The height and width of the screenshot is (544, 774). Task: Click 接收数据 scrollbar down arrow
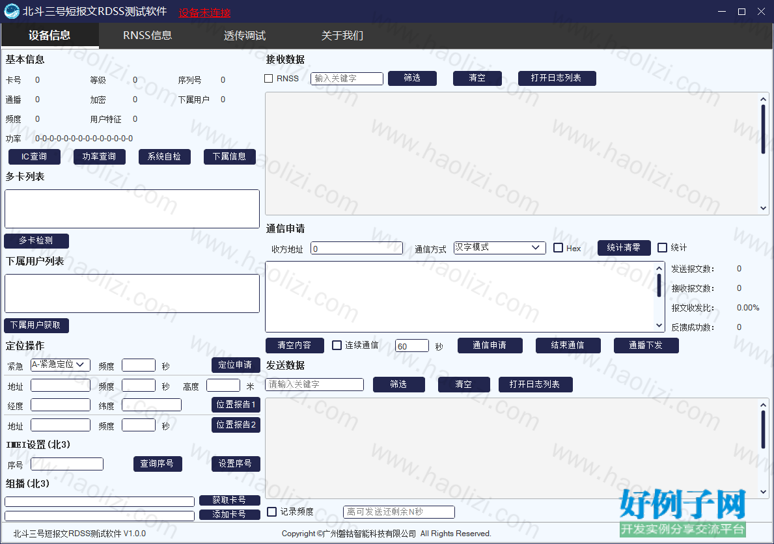pyautogui.click(x=763, y=208)
